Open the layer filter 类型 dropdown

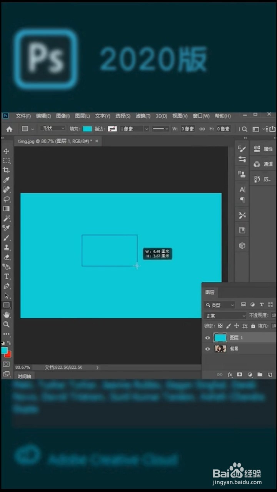coord(219,305)
